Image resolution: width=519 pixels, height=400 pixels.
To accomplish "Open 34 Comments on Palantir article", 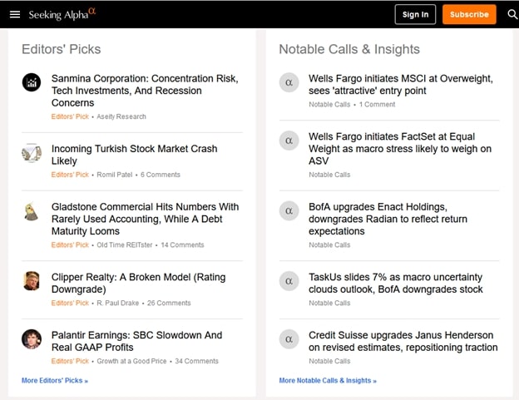I will tap(196, 361).
